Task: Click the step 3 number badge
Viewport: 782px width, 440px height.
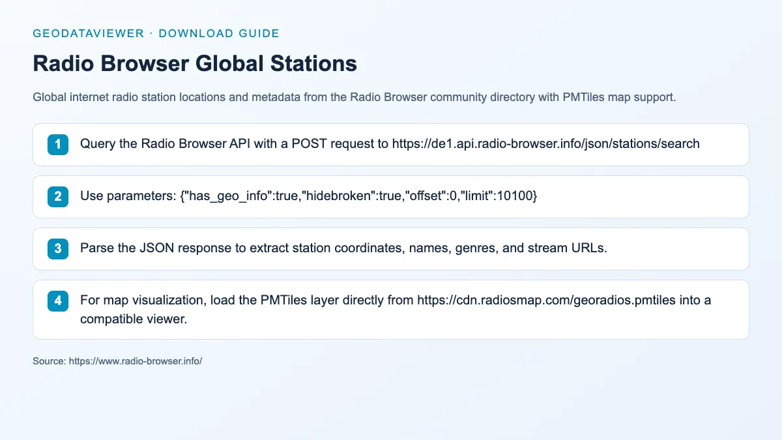Action: (58, 248)
